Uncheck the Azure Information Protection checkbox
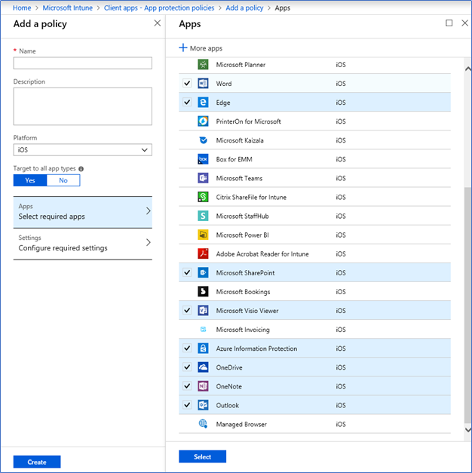Screen dimensions: 472x473 187,349
